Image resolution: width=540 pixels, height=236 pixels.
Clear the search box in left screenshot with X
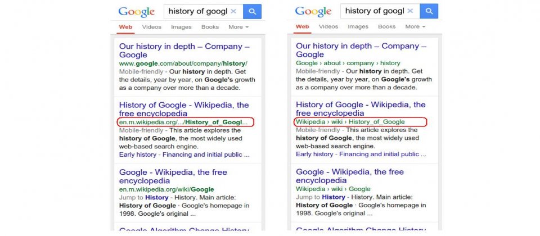pos(233,11)
